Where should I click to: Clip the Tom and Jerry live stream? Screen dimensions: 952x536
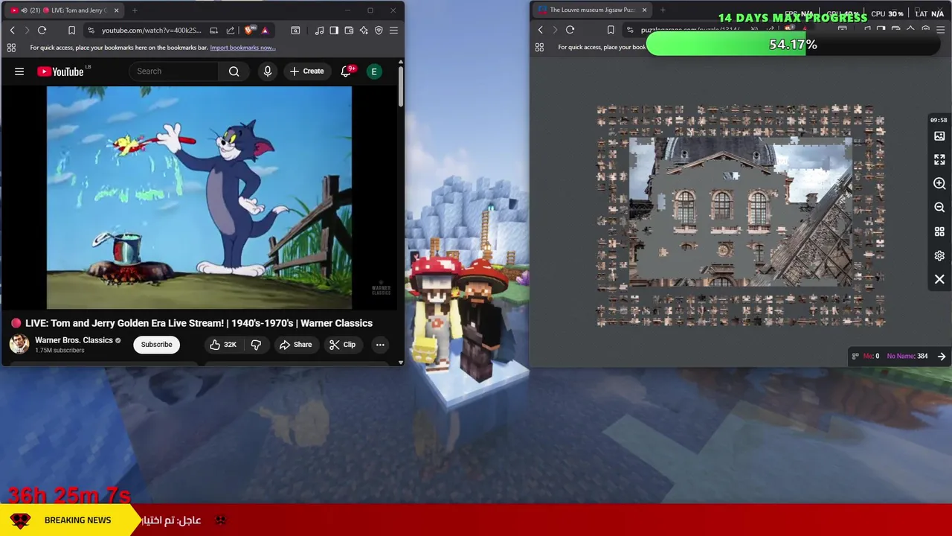click(x=343, y=345)
